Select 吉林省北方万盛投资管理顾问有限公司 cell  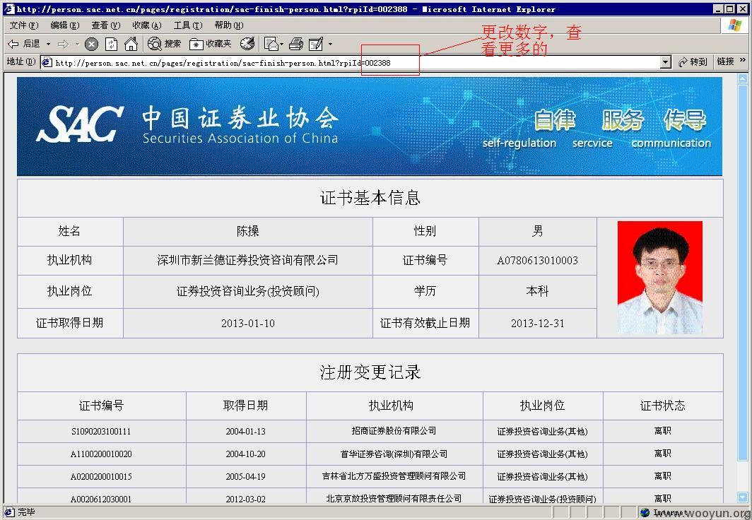point(394,476)
